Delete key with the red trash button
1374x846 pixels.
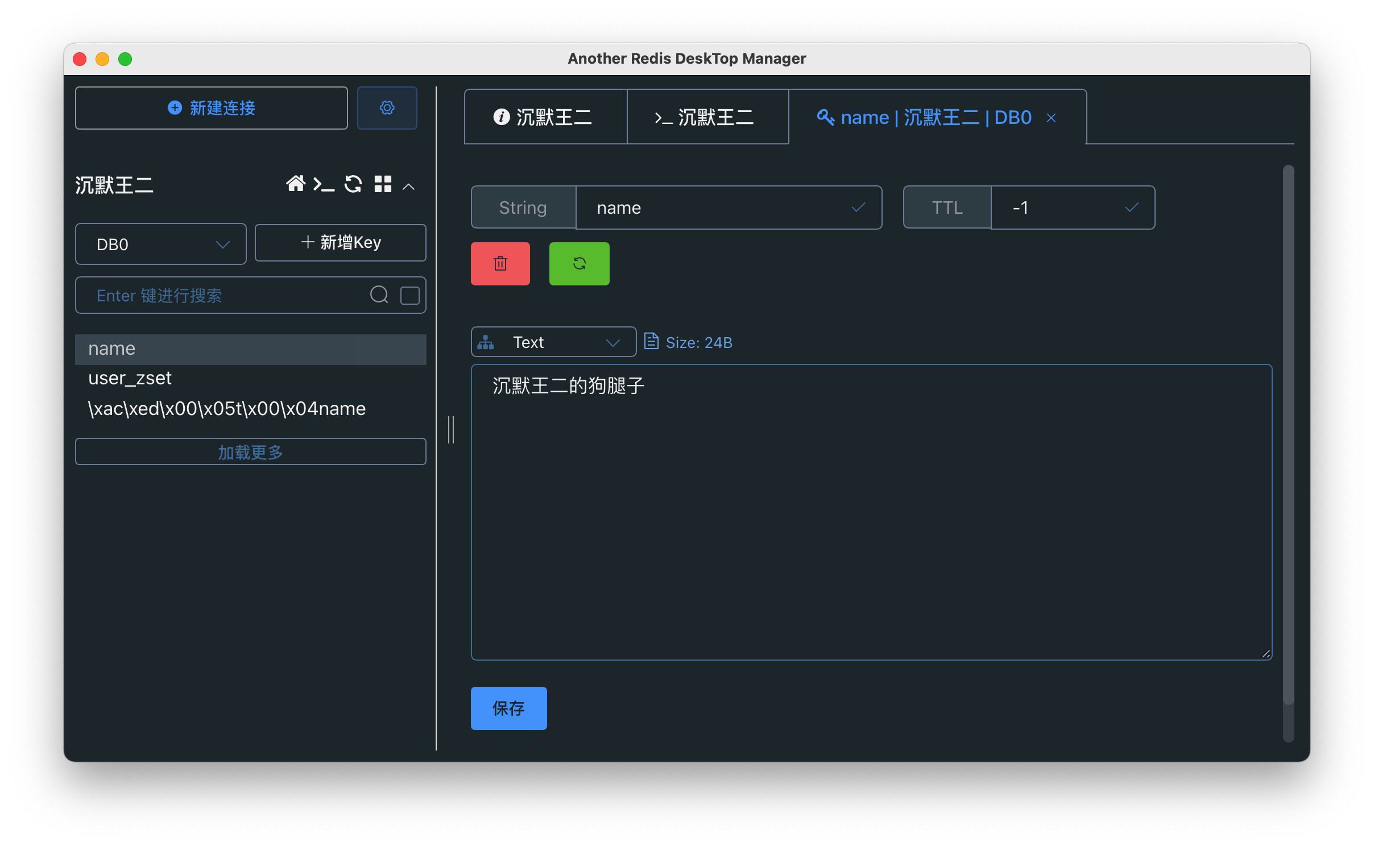point(500,264)
